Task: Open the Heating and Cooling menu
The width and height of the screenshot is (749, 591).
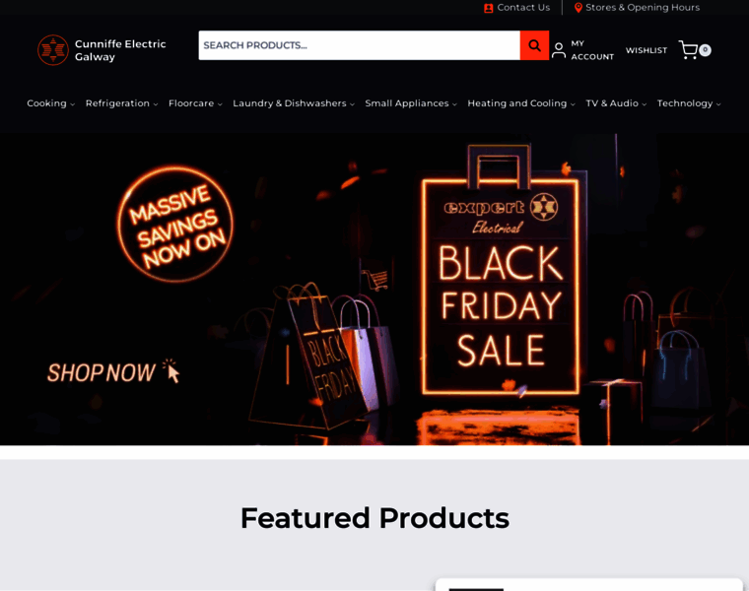Action: click(x=521, y=103)
